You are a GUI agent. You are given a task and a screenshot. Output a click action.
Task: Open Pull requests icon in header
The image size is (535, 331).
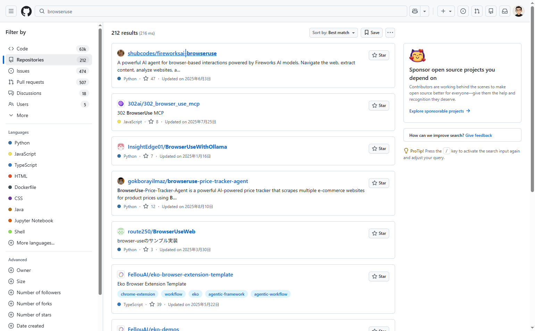pos(477,11)
